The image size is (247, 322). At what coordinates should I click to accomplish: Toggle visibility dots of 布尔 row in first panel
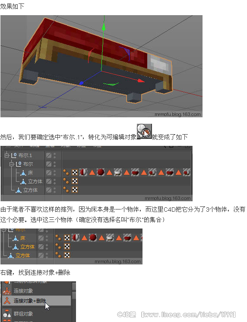[55, 164]
